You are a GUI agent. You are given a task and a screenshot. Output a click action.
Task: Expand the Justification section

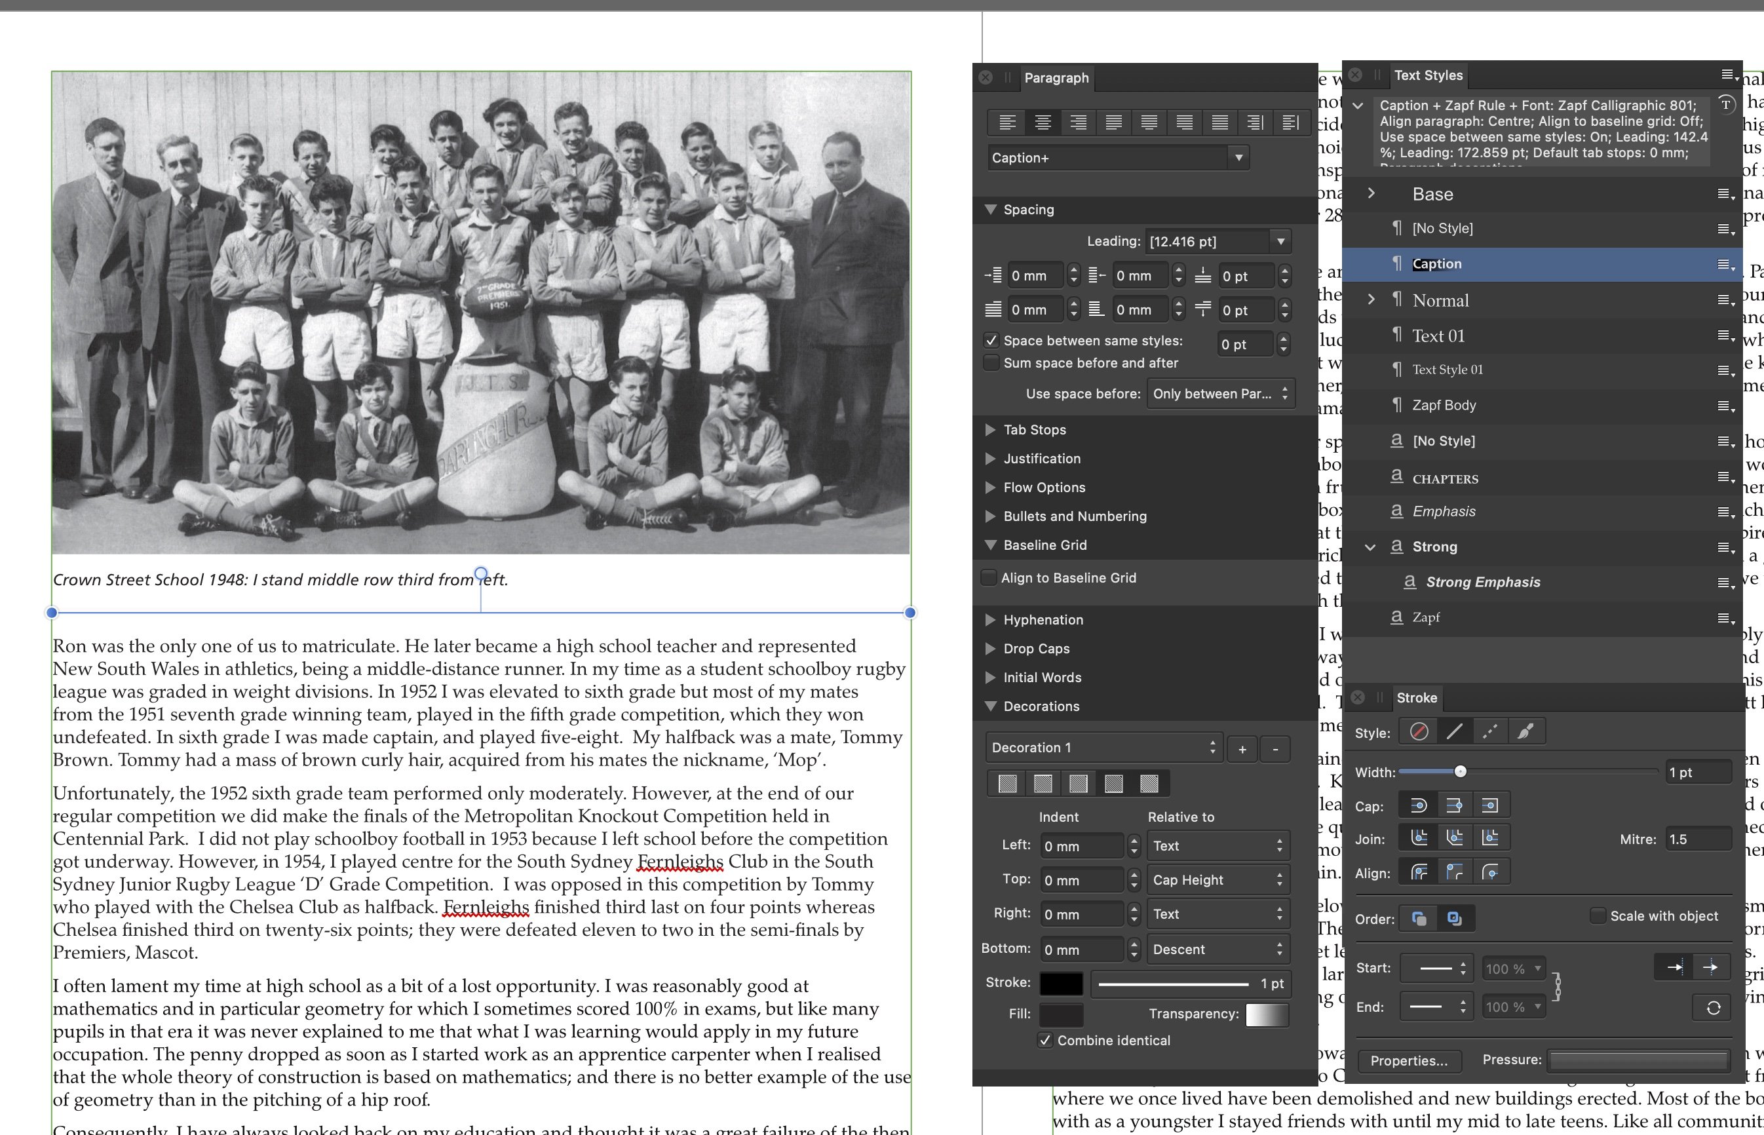[x=991, y=459]
